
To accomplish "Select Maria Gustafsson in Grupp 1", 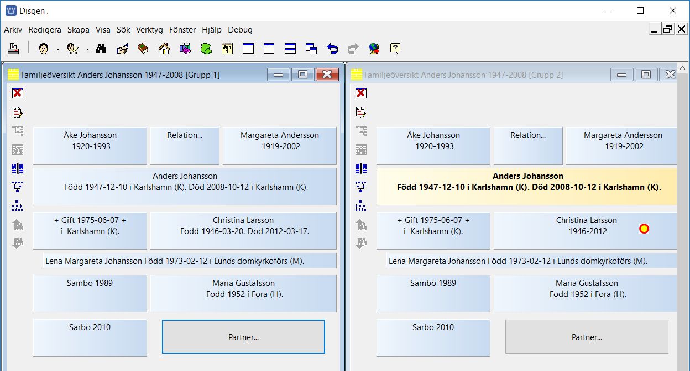I will [x=243, y=294].
